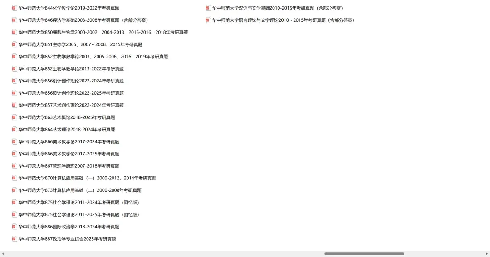Click the PDF icon beside 汉语与文学基础2010-2015
This screenshot has width=490, height=257.
(x=208, y=8)
